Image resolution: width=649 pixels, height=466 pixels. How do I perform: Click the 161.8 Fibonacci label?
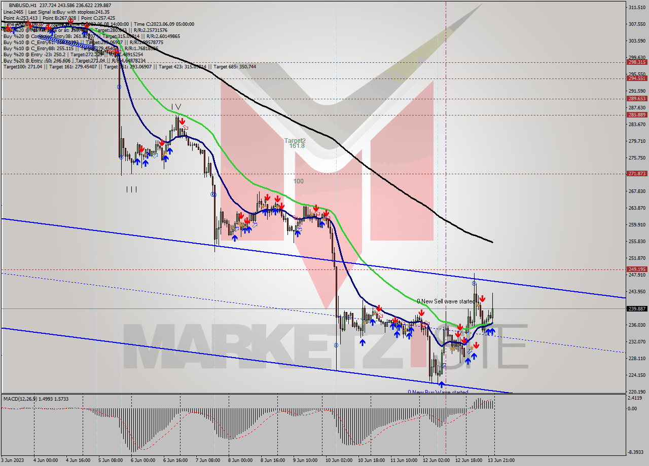(x=297, y=146)
